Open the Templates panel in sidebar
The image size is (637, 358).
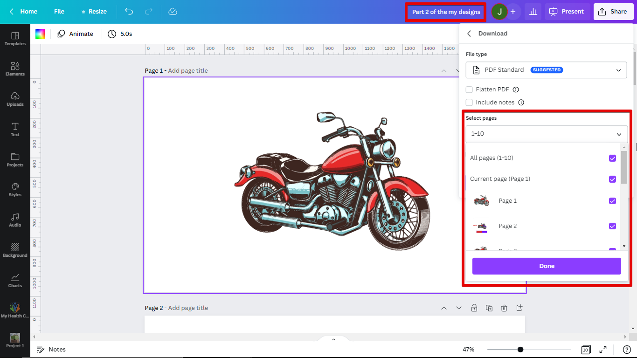15,39
